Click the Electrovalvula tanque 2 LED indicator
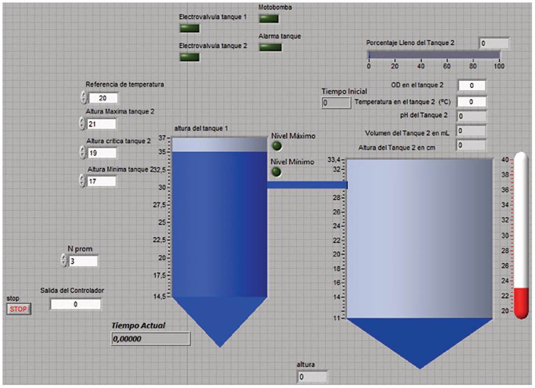535x388 pixels. pos(190,57)
